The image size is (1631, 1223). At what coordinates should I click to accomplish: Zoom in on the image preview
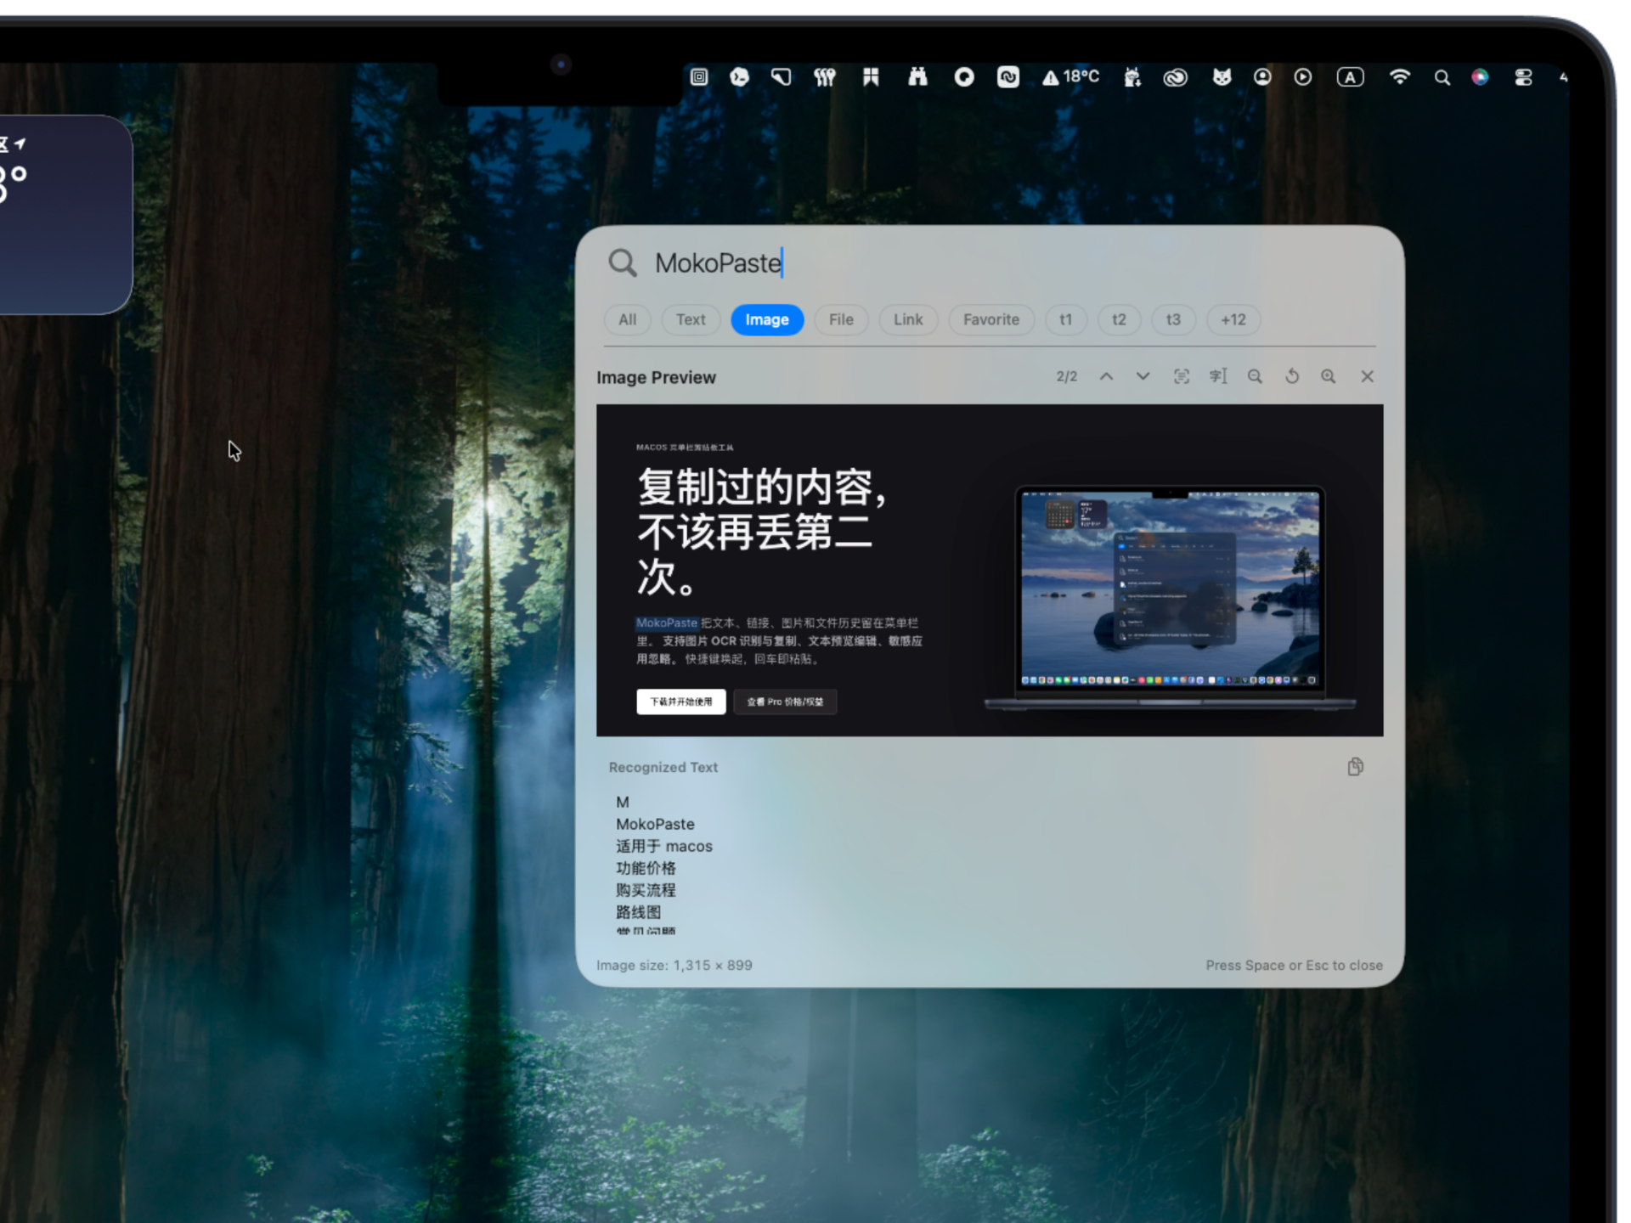[1329, 376]
